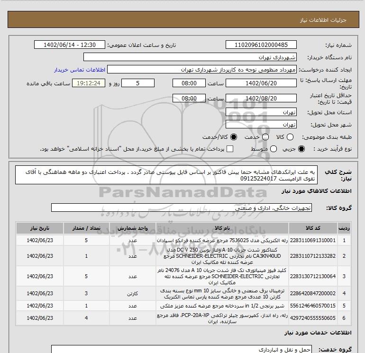
Task: Click the PCP-20A-XP relay item name
Action: click(x=222, y=318)
